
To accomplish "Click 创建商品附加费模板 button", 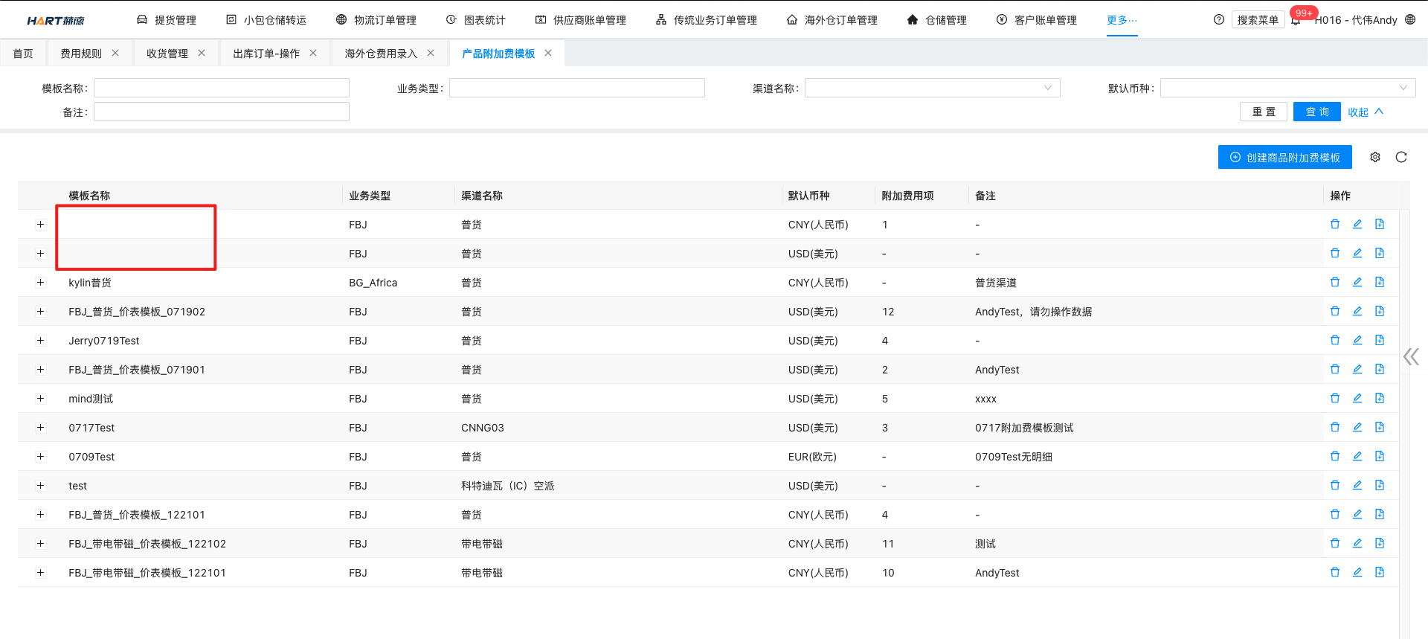I will [x=1284, y=158].
